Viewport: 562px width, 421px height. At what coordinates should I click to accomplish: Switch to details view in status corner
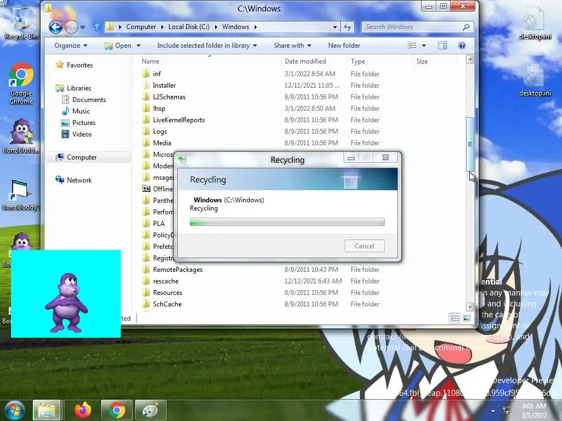[x=454, y=318]
